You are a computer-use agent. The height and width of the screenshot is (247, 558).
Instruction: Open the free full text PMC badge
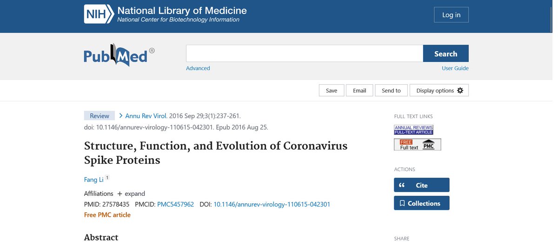[417, 145]
